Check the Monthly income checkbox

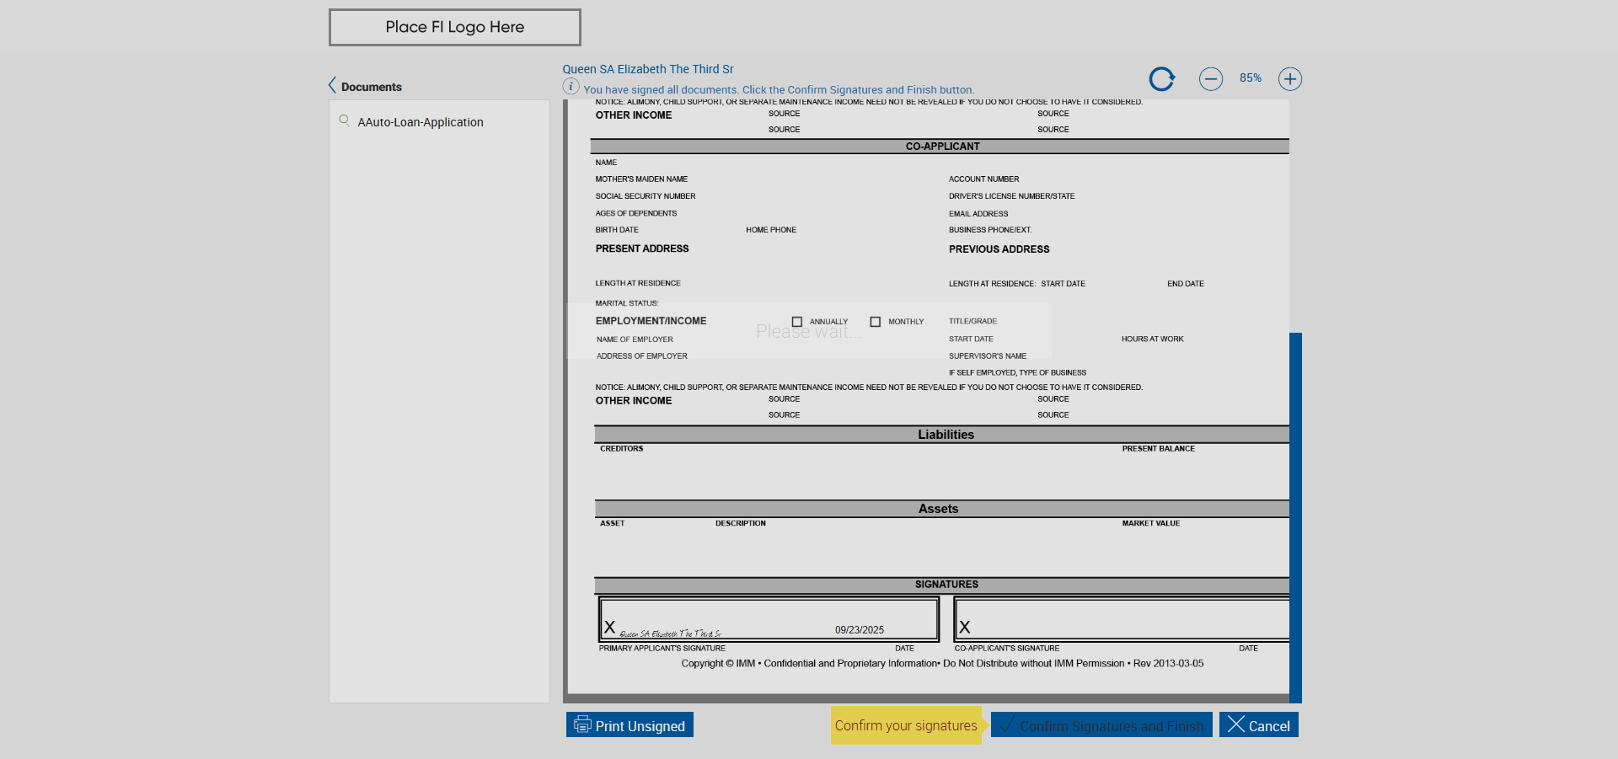click(876, 322)
